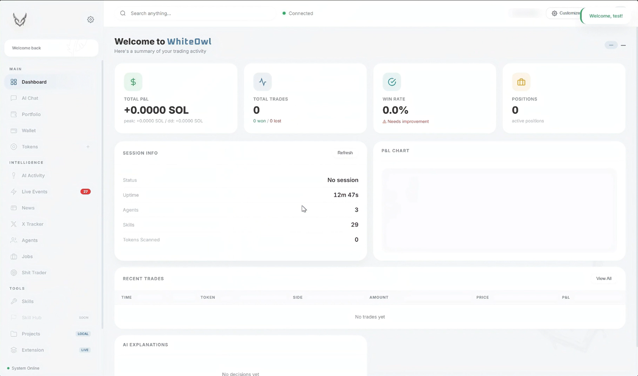Click the Live Events lightning icon
Viewport: 638px width, 376px height.
(x=14, y=192)
